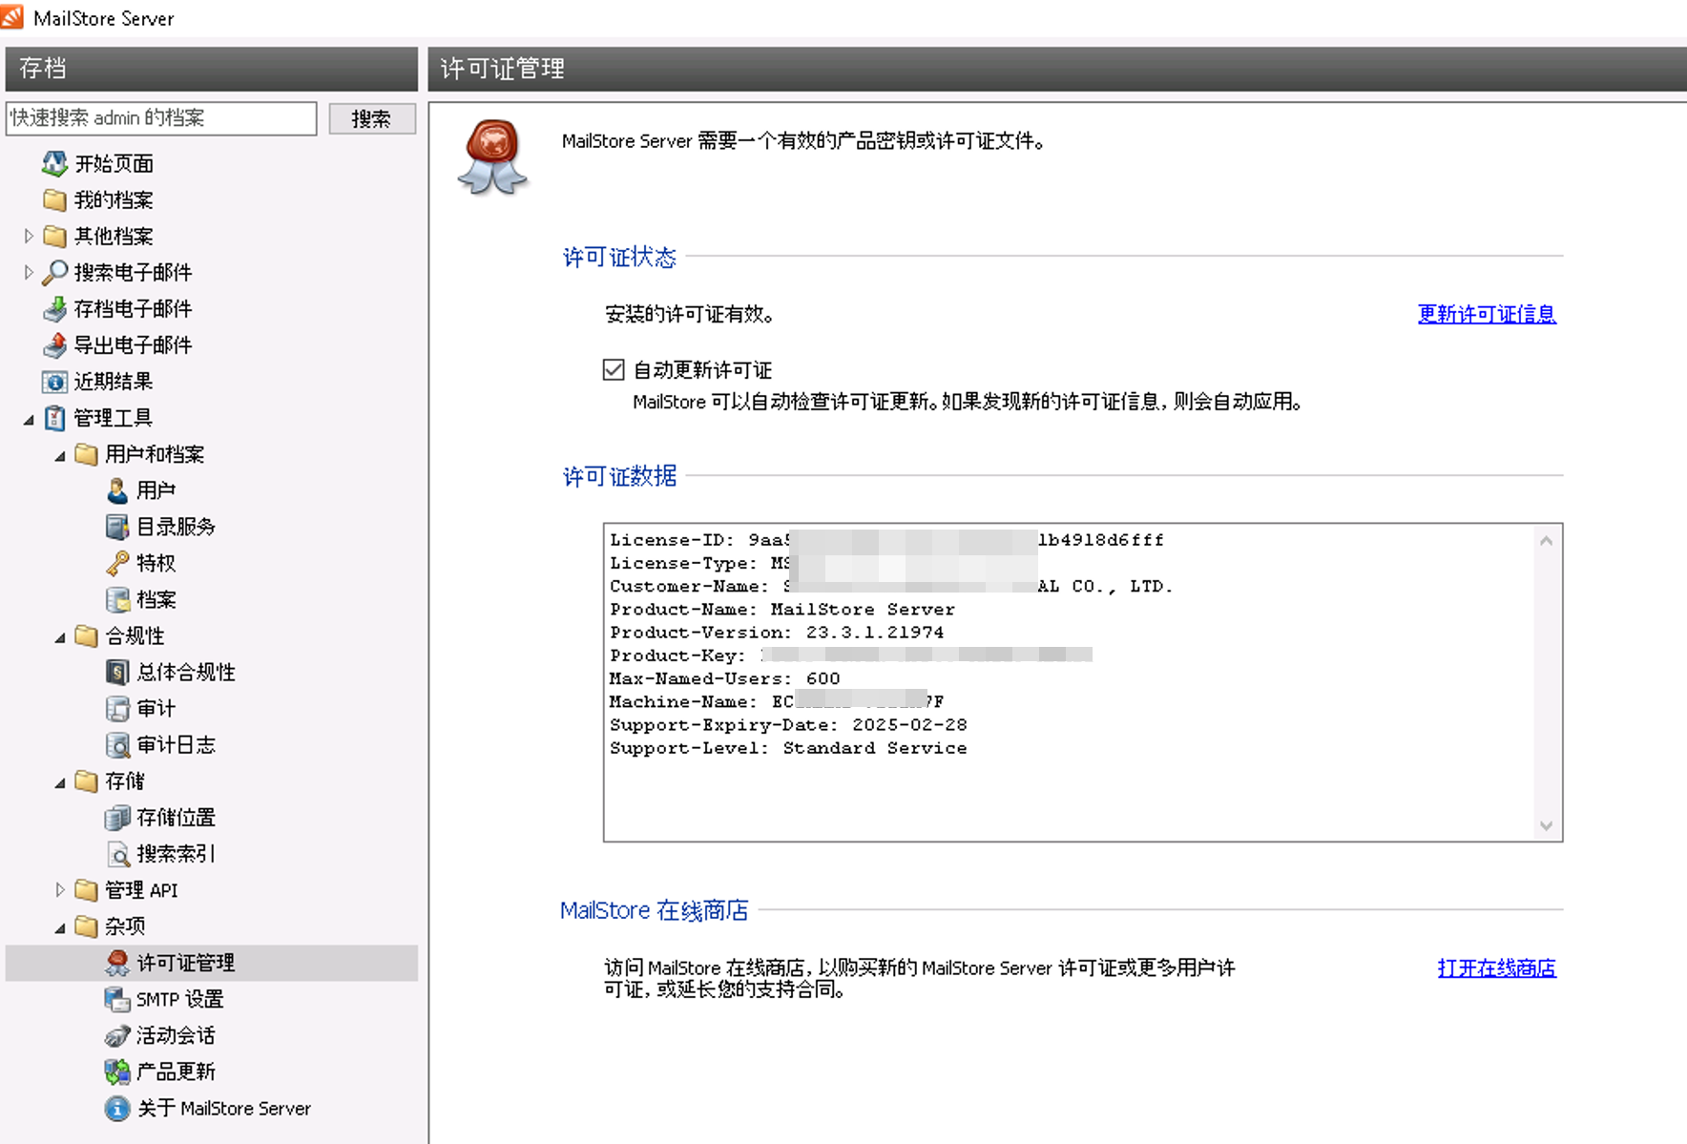Click the 活动会话 icon

117,1035
